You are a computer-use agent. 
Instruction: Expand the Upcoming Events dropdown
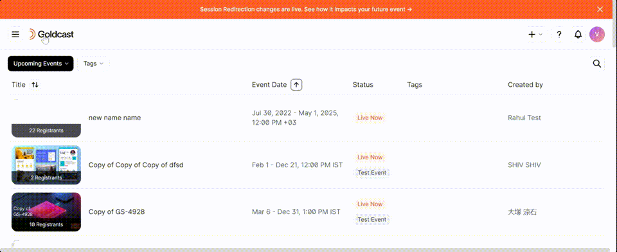click(x=40, y=64)
